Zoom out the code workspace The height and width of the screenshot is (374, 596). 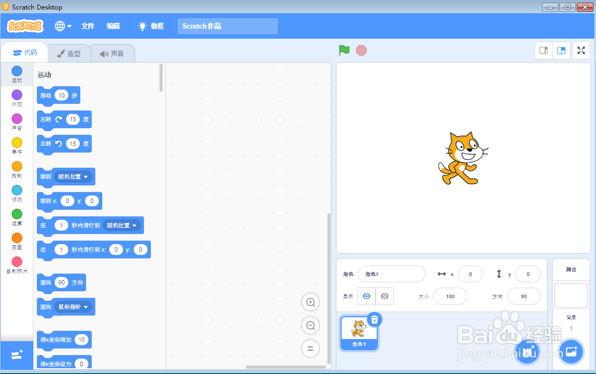point(310,326)
